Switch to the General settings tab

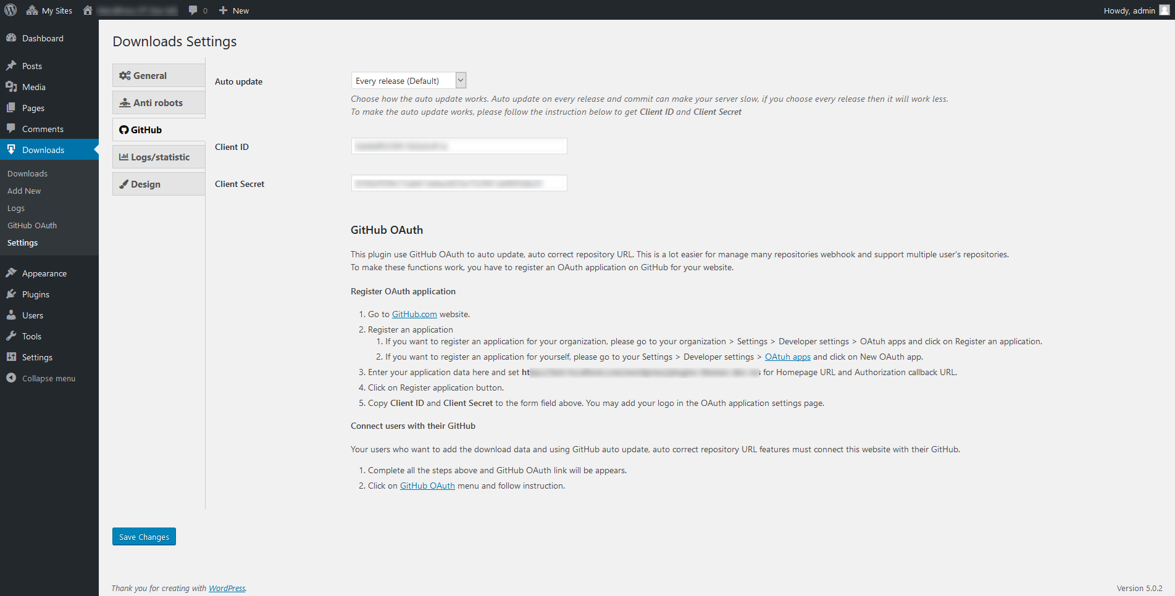coord(159,75)
